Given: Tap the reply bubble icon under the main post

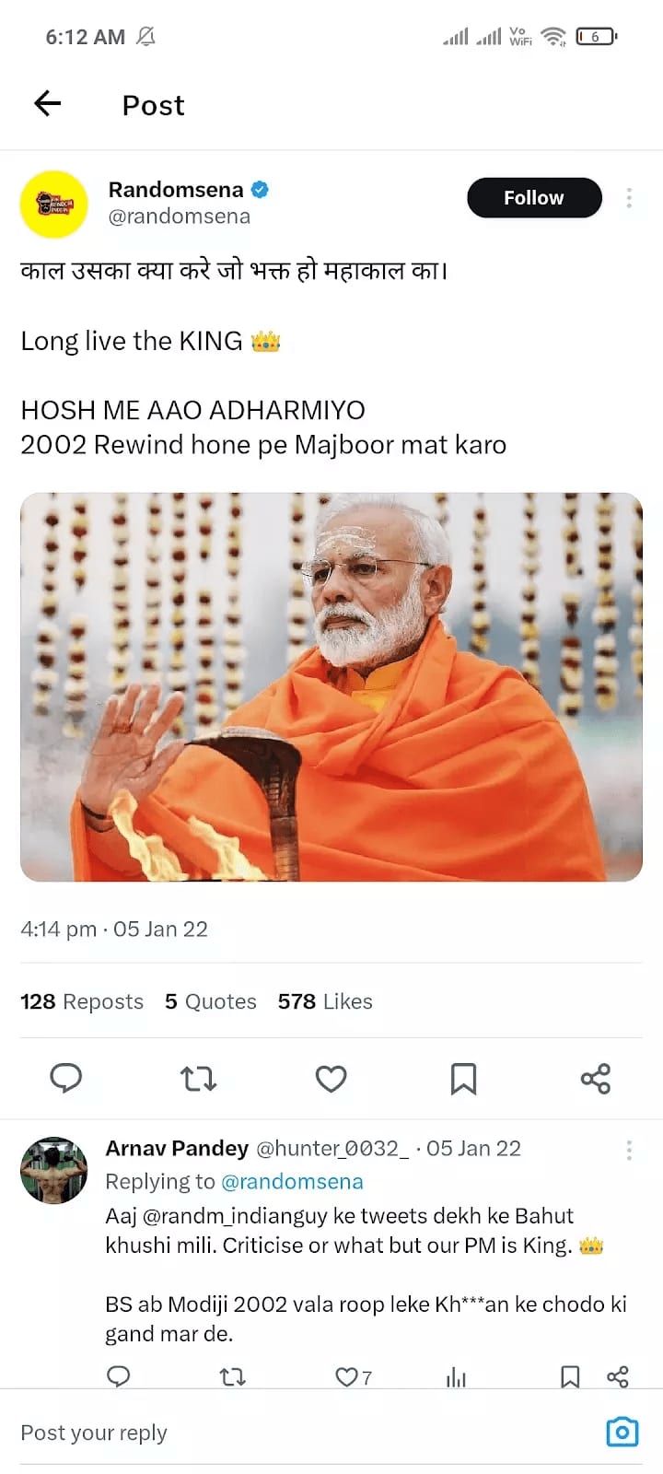Looking at the screenshot, I should click(x=65, y=1078).
